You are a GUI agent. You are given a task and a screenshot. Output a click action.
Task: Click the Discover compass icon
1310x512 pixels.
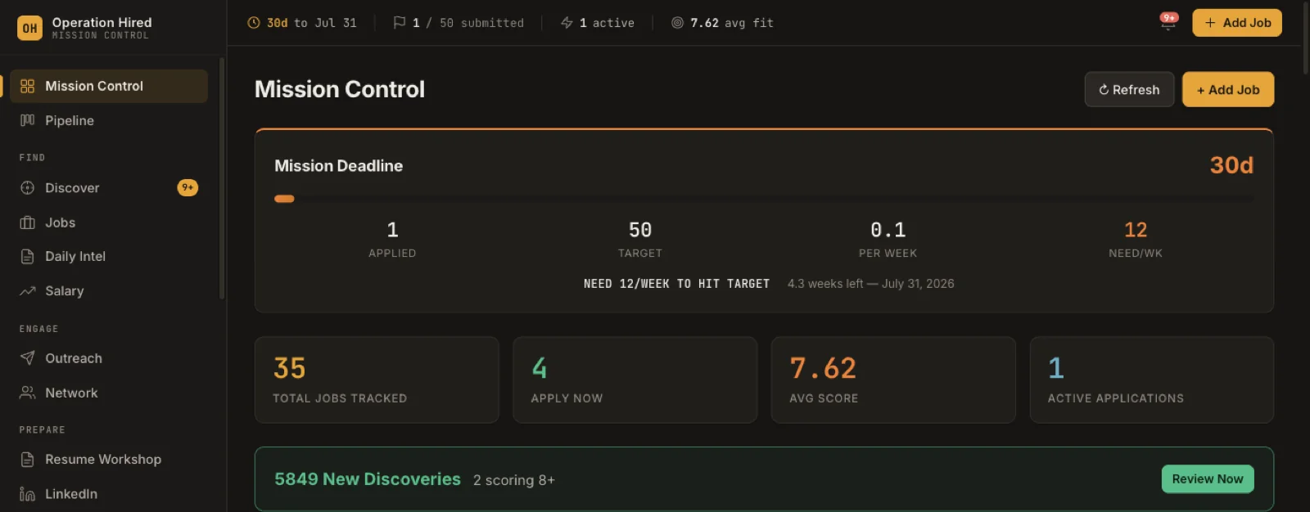point(27,188)
